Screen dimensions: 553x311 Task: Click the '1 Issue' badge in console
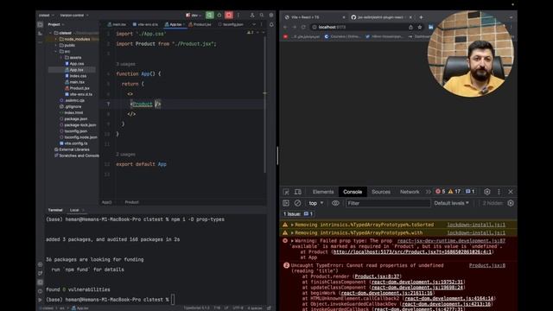click(298, 213)
